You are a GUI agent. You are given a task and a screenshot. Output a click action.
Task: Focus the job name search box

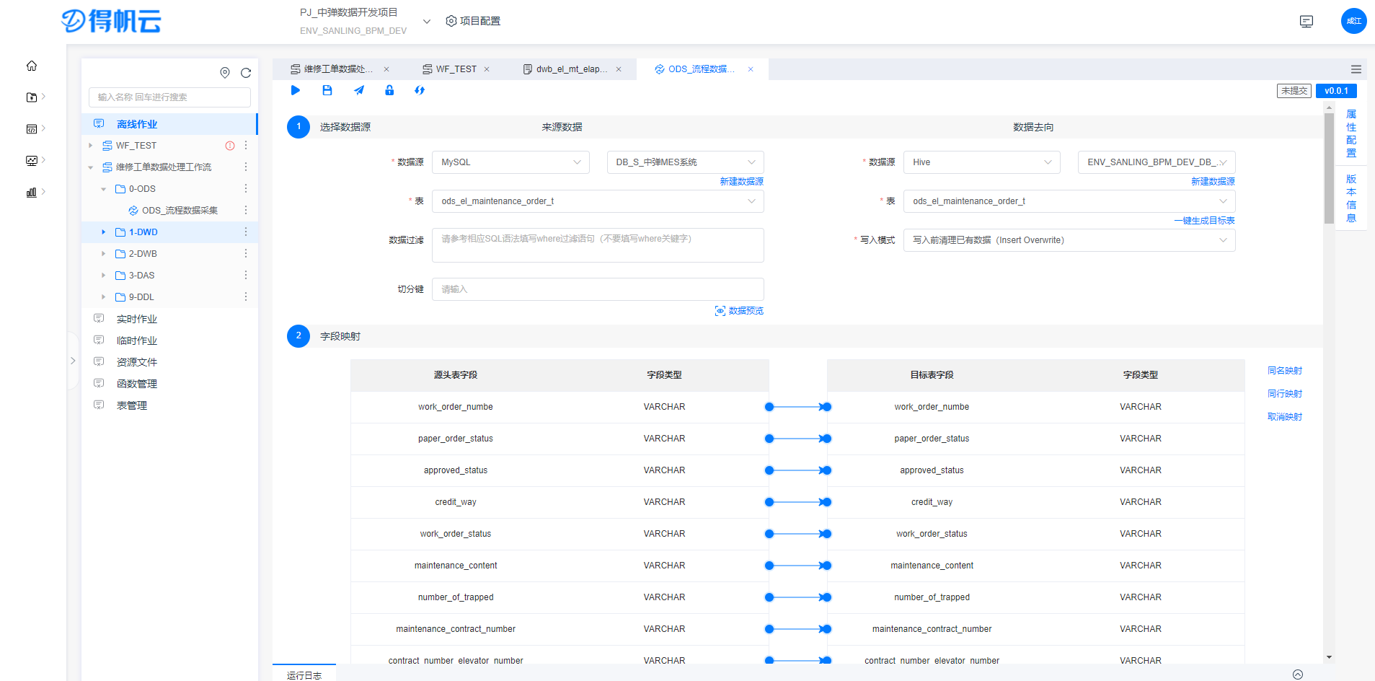point(169,97)
